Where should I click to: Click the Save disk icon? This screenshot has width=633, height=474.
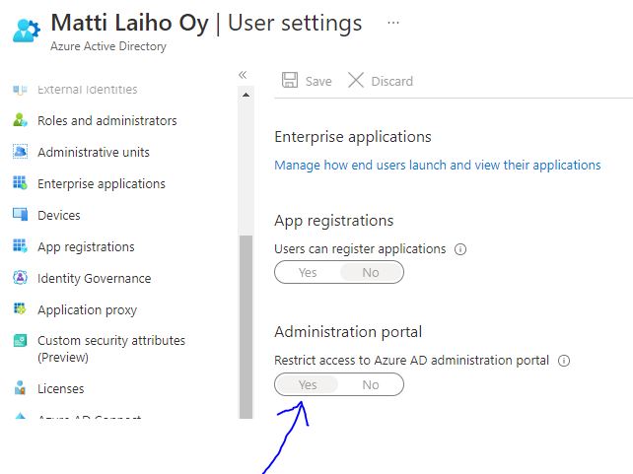click(x=290, y=80)
